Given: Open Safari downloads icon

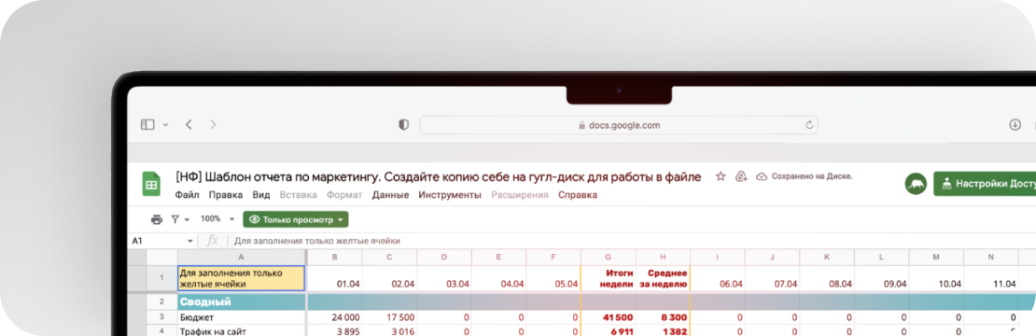Looking at the screenshot, I should pyautogui.click(x=1015, y=125).
